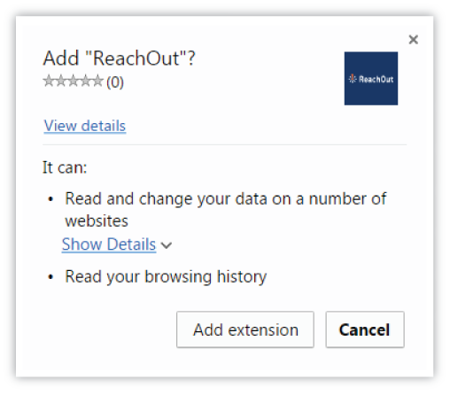Click the Add "ReachOut"? dialog title
This screenshot has width=450, height=395.
tap(119, 58)
